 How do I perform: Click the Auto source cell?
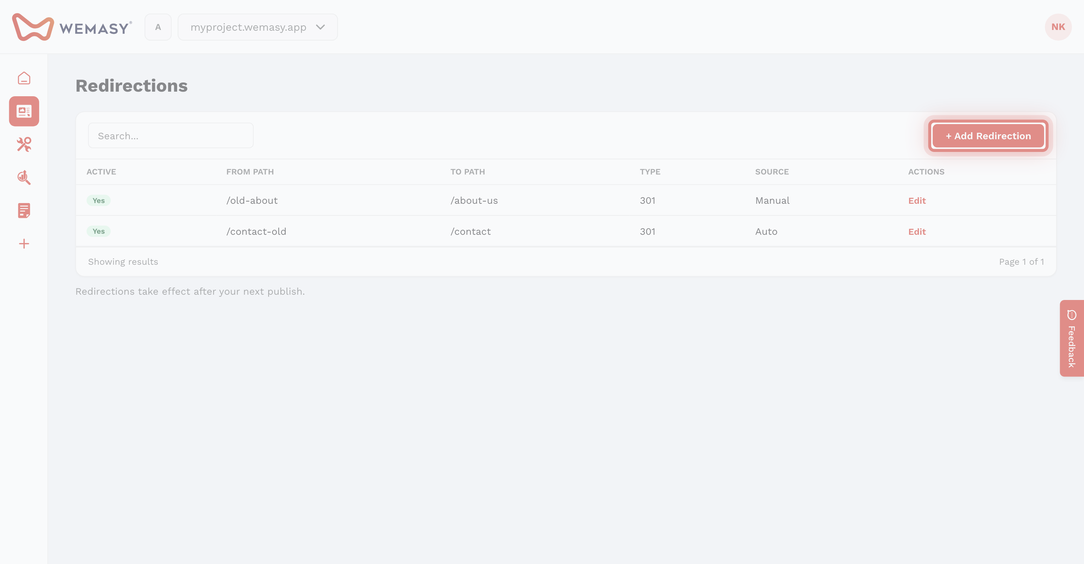[x=766, y=232]
